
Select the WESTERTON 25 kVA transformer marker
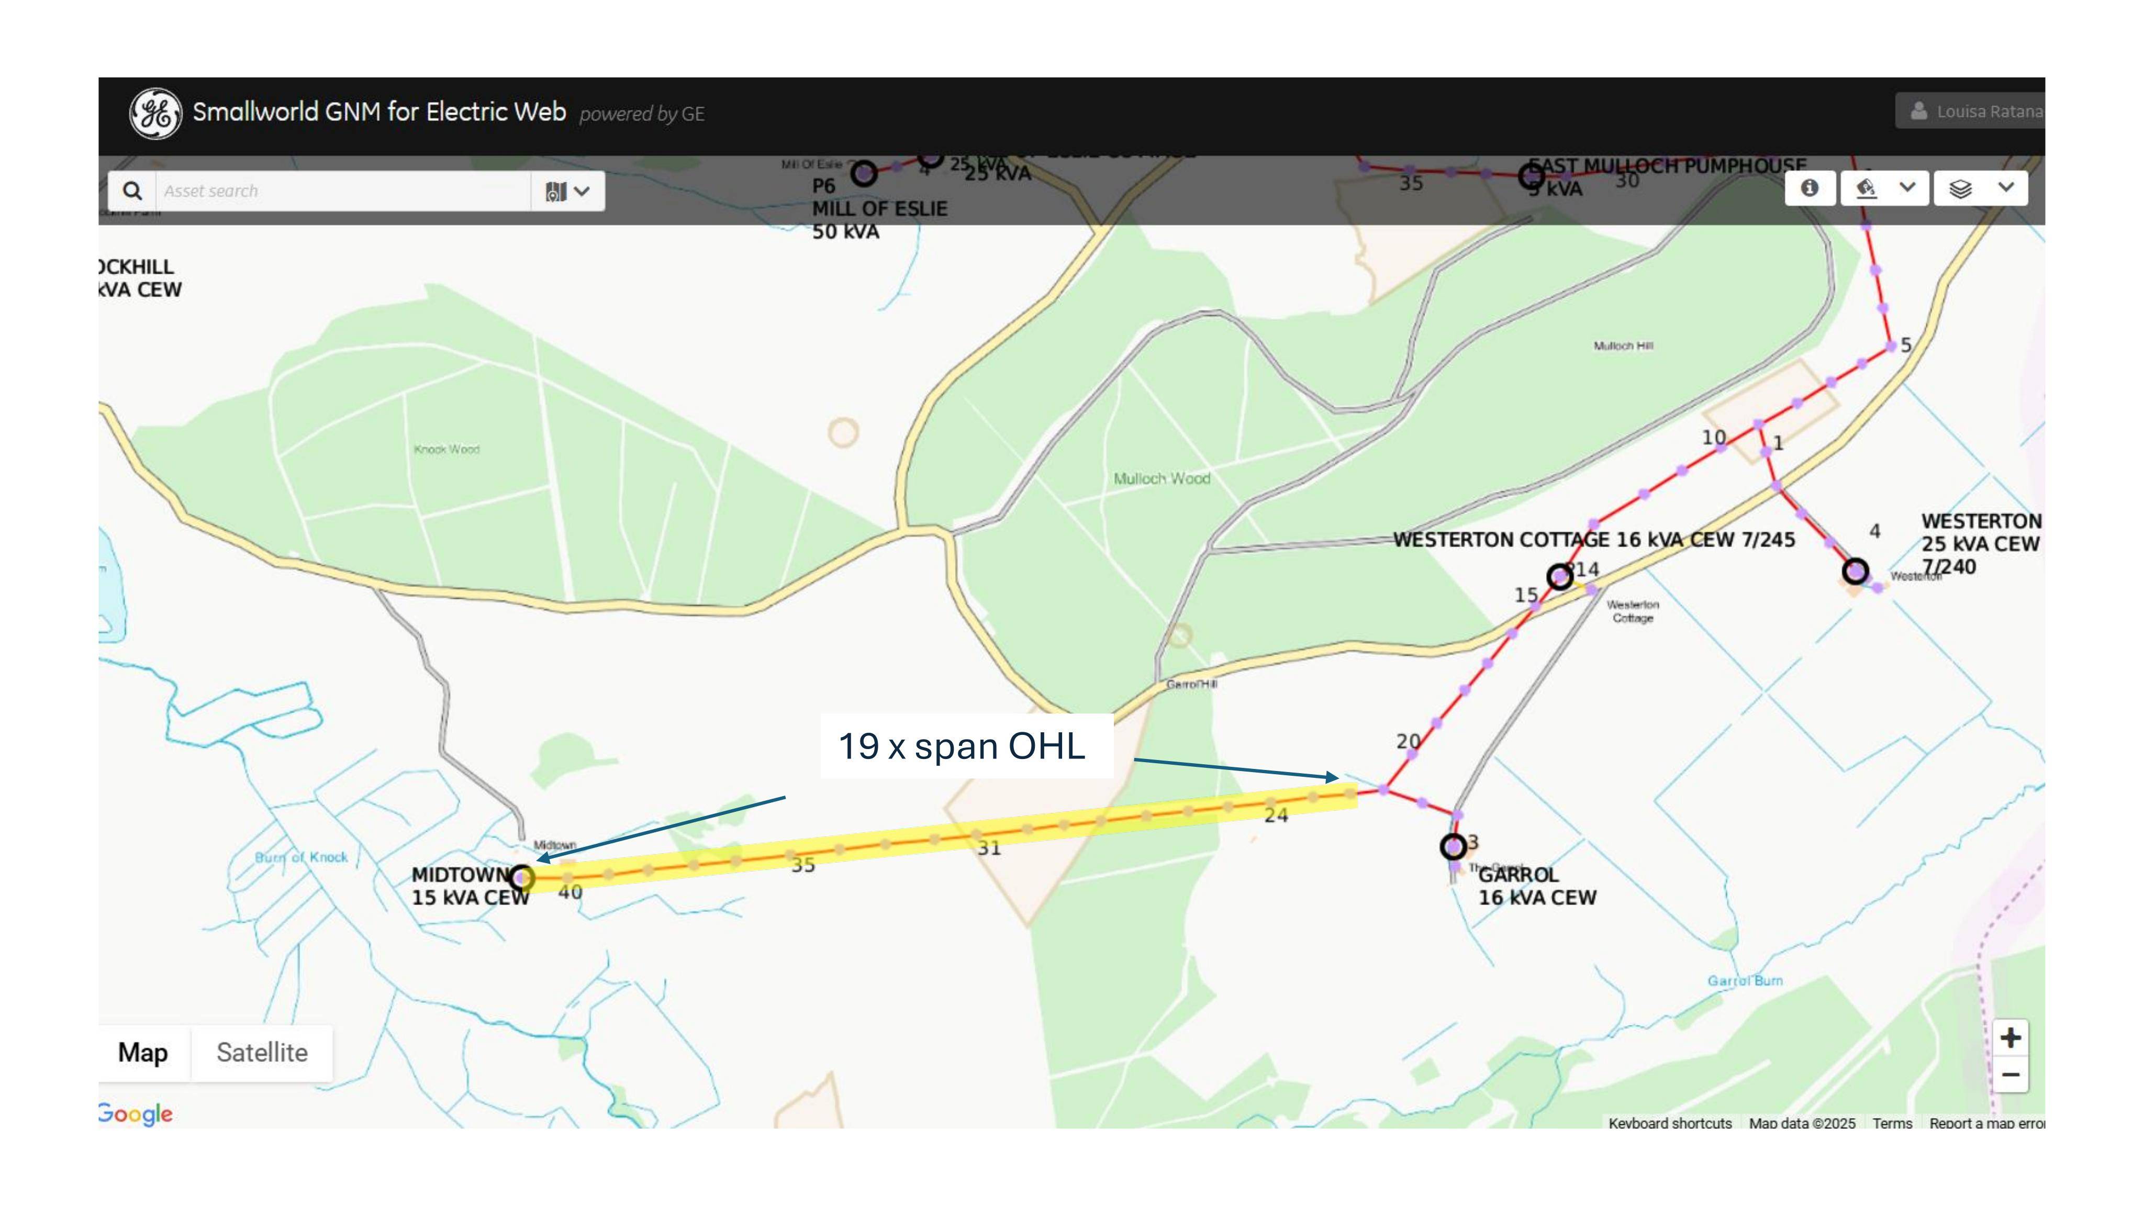point(1855,572)
